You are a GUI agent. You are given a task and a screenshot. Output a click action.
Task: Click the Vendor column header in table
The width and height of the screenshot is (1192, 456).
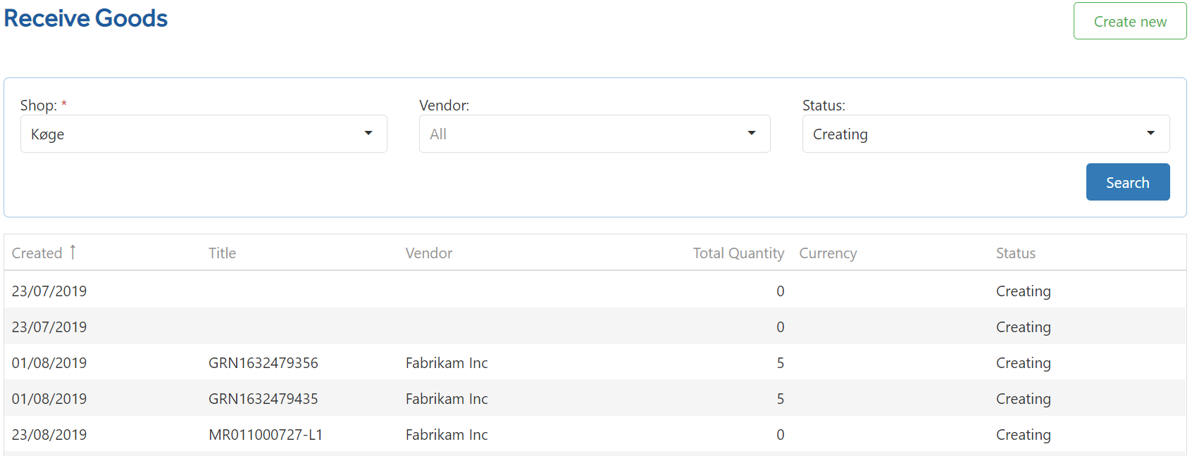pos(429,253)
